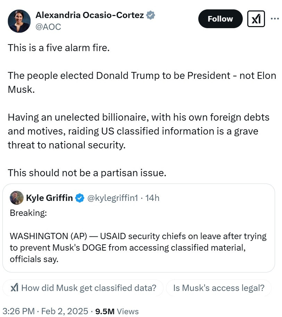Click Grok icon in the Musk data suggestion
The image size is (282, 317).
click(15, 288)
